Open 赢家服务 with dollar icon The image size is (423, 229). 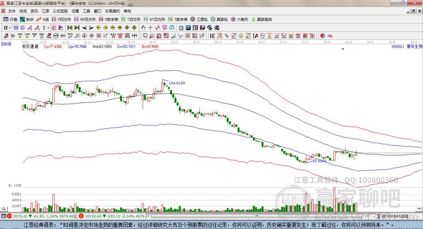(x=261, y=19)
